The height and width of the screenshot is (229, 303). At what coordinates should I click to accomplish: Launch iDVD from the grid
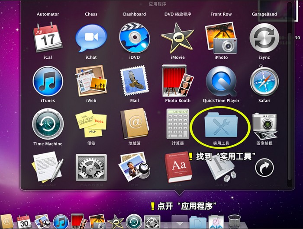coord(134,38)
